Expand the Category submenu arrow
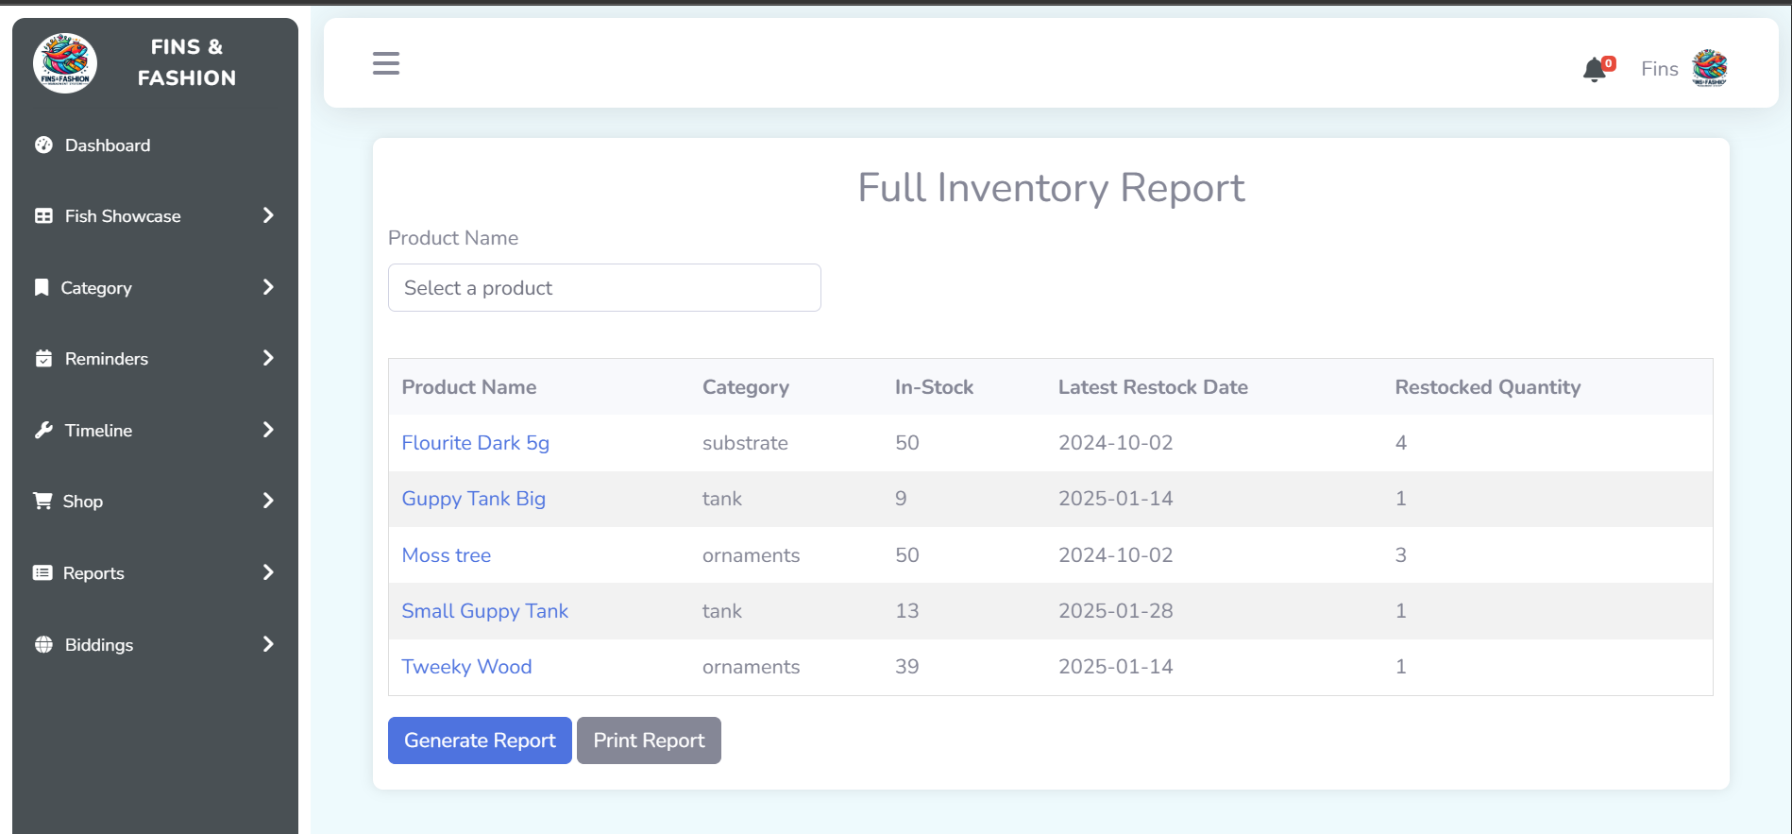This screenshot has height=834, width=1792. (268, 287)
